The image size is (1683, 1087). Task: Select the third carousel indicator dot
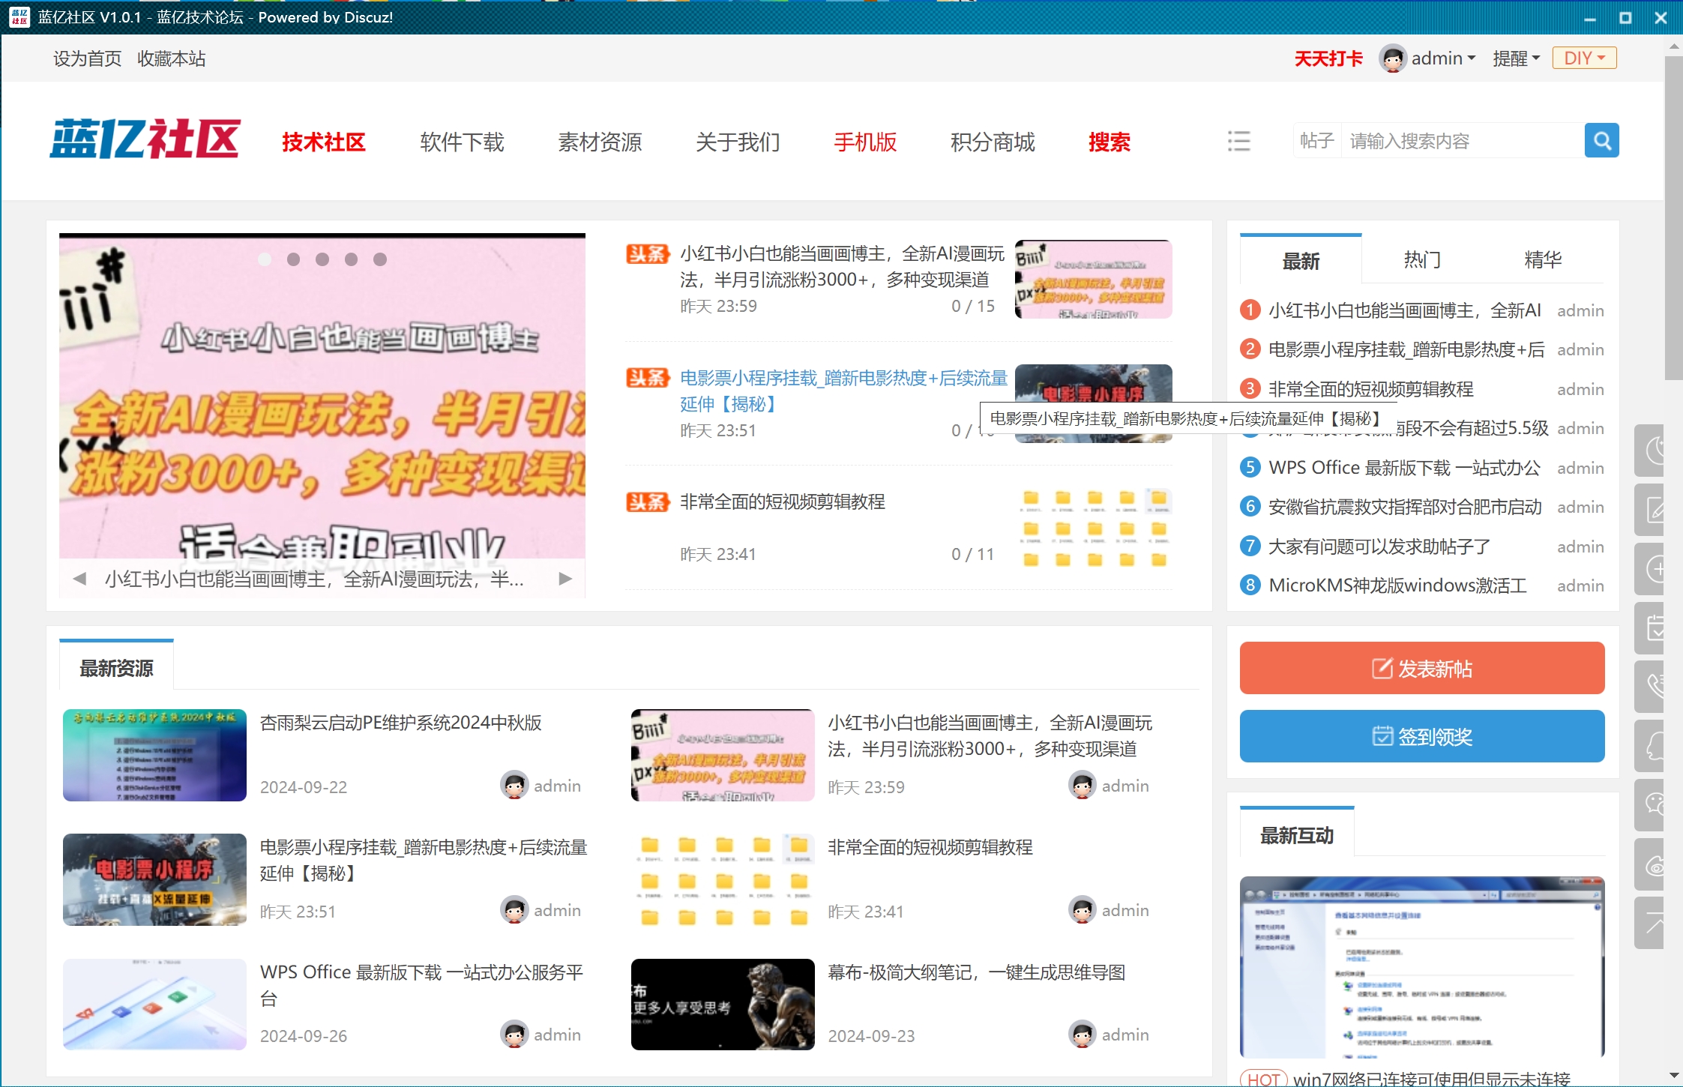322,259
